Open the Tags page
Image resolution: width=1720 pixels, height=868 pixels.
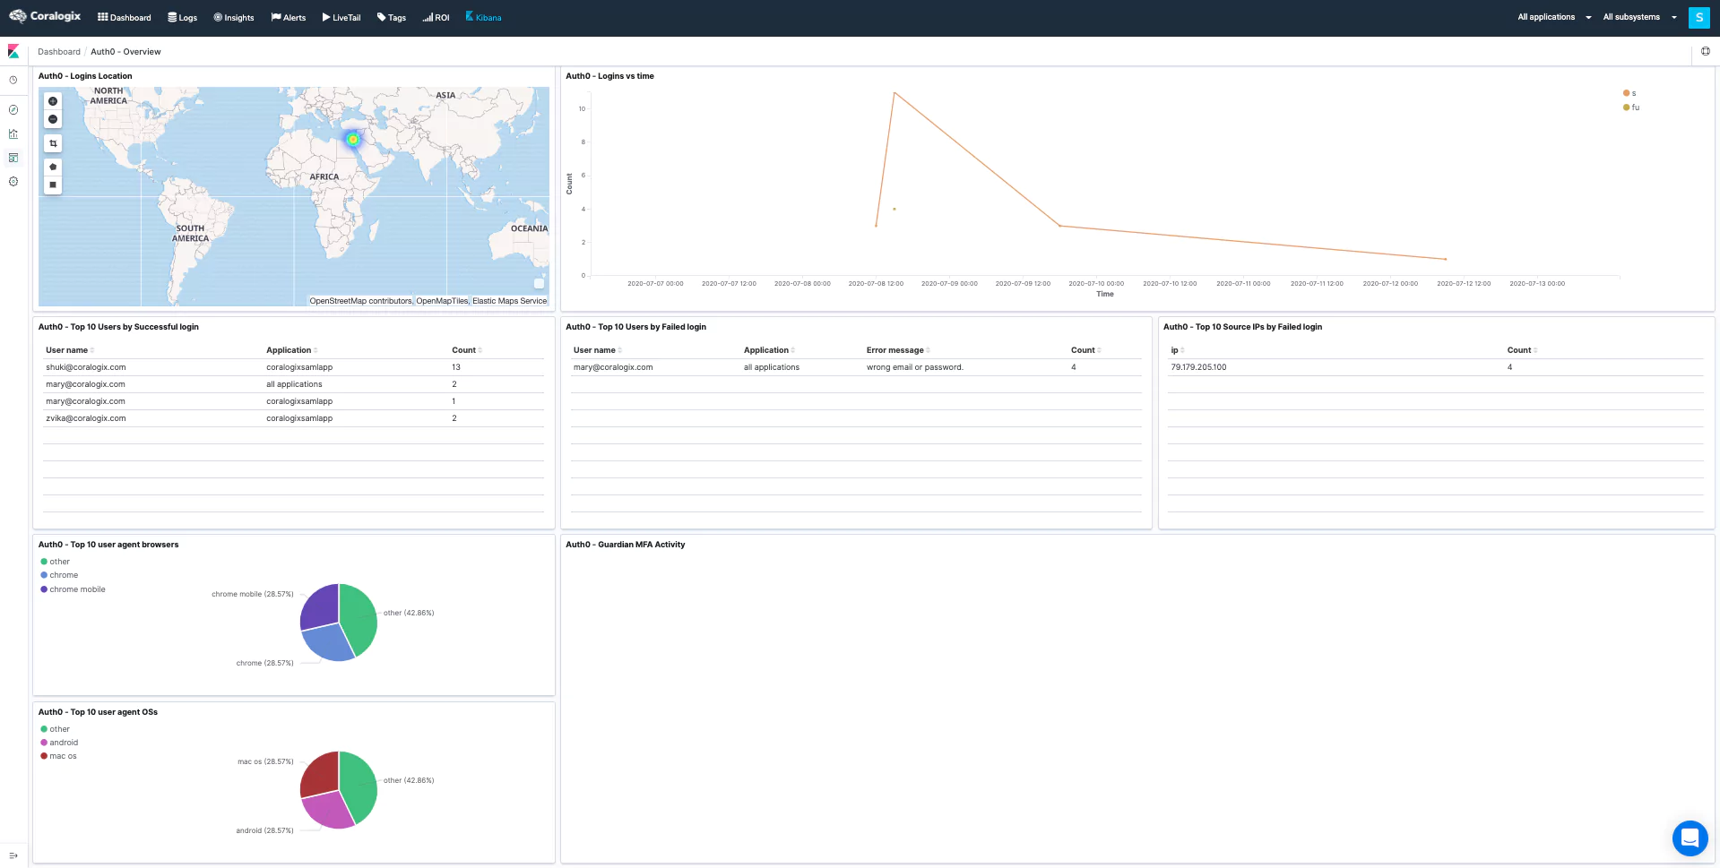pos(392,17)
